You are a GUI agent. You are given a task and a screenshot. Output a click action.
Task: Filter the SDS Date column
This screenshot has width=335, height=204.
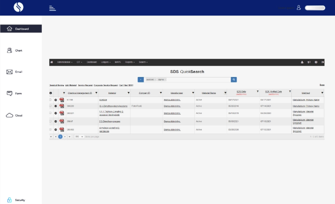pyautogui.click(x=258, y=91)
